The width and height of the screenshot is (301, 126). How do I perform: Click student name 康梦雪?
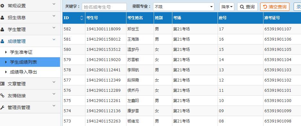coord(133,111)
